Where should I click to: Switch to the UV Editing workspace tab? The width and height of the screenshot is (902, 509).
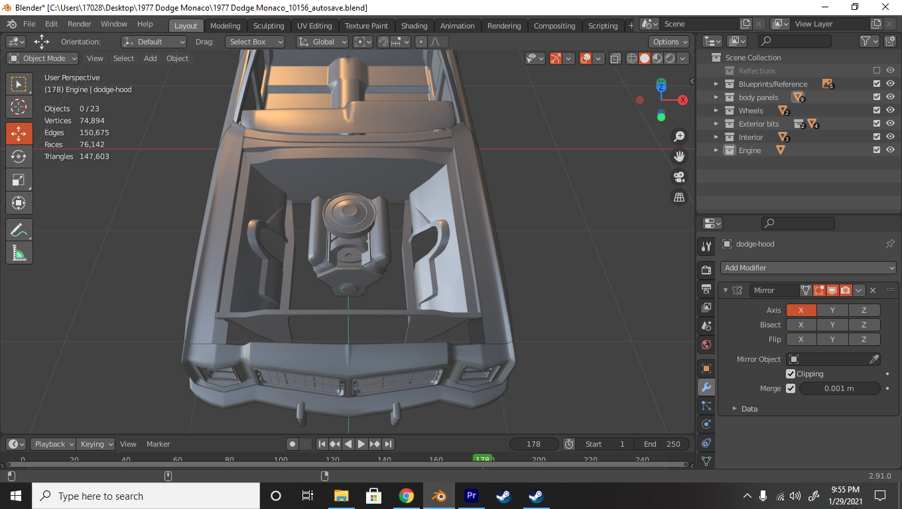(x=314, y=26)
